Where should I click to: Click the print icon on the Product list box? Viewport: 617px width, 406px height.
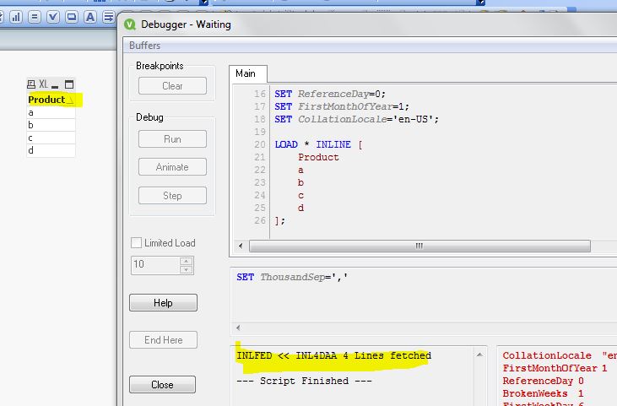31,84
